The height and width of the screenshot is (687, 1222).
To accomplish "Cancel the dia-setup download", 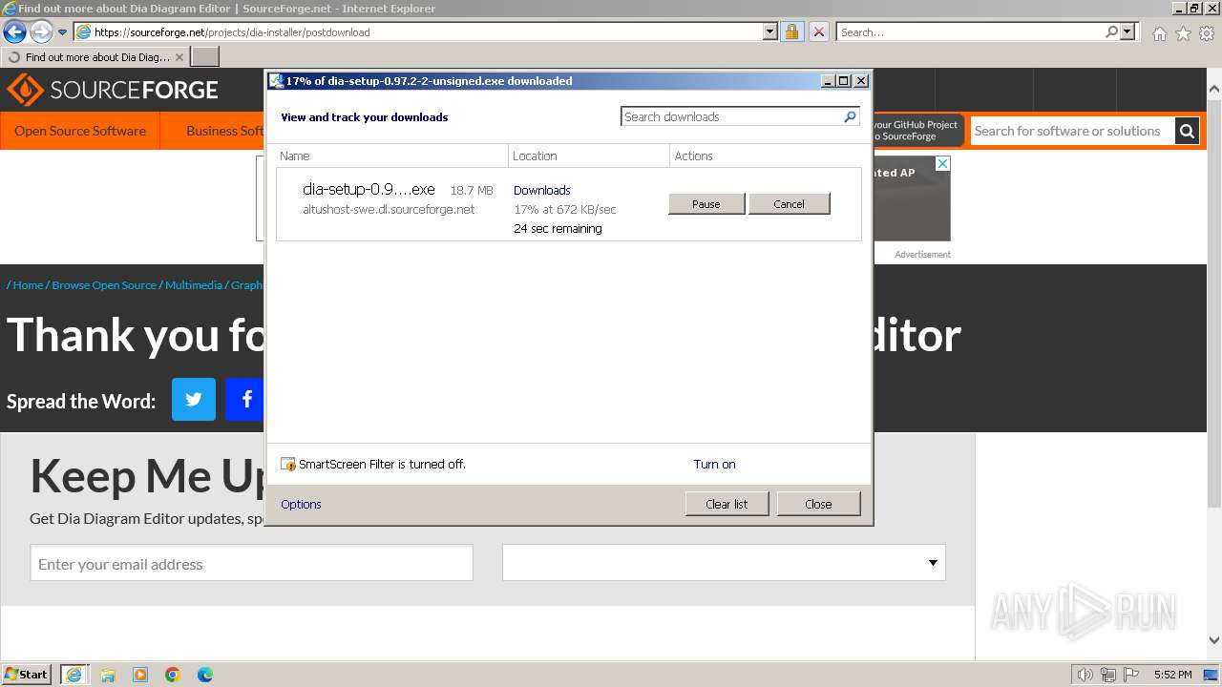I will coord(789,203).
